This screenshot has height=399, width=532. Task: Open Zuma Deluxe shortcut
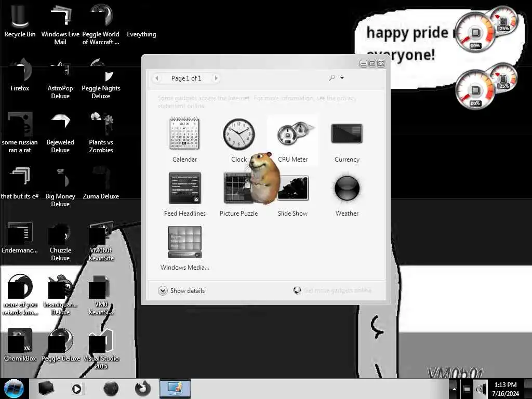[101, 182]
